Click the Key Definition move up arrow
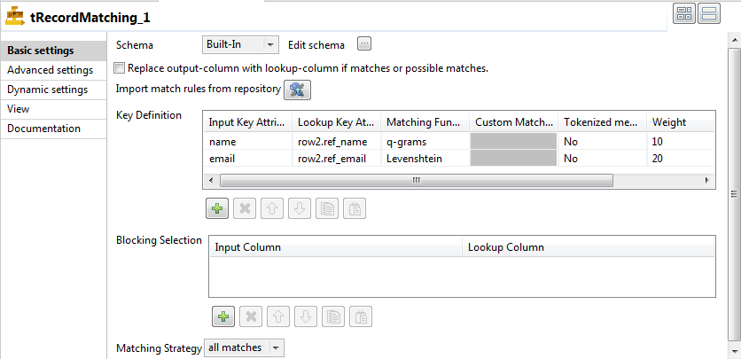Screen dimensions: 741x359 [x=273, y=208]
